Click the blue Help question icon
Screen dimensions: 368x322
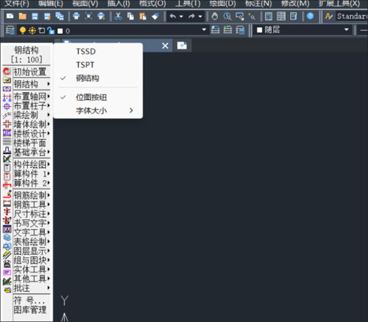[310, 16]
